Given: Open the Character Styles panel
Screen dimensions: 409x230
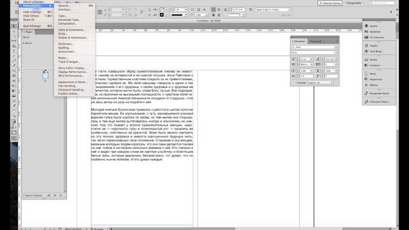Looking at the screenshot, I should coord(379,102).
